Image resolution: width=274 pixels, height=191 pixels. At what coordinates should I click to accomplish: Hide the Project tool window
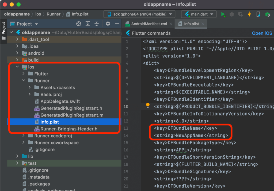pyautogui.click(x=117, y=24)
